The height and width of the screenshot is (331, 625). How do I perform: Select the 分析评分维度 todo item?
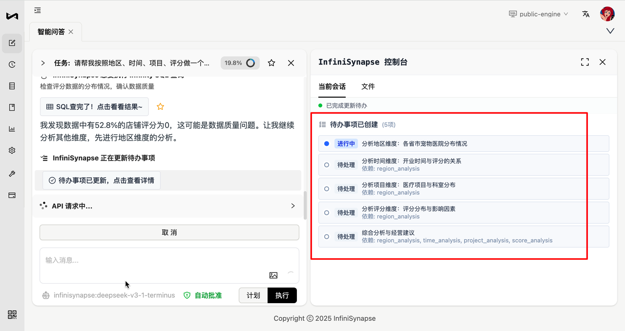[x=464, y=212]
